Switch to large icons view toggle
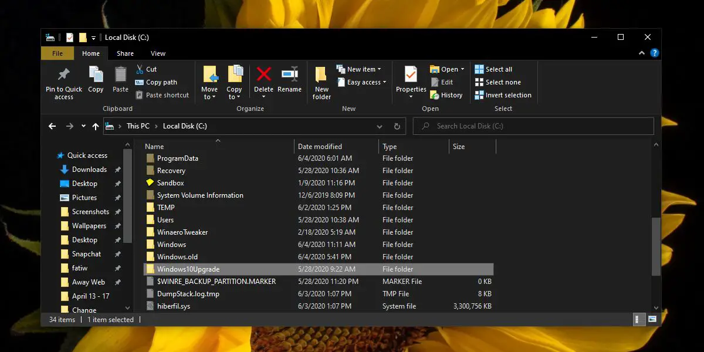 (x=652, y=320)
